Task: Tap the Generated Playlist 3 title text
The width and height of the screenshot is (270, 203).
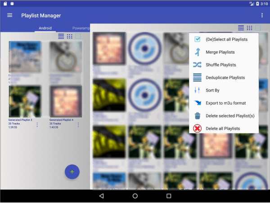Action: (x=20, y=120)
